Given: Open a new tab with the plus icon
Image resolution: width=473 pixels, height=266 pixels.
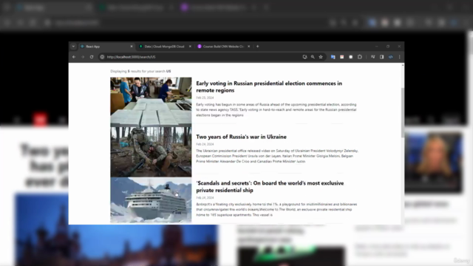Looking at the screenshot, I should click(258, 47).
